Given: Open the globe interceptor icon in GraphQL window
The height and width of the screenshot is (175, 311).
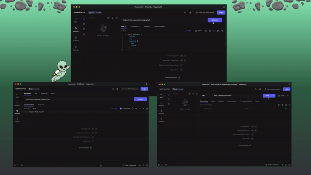Looking at the screenshot, I should [x=190, y=12].
